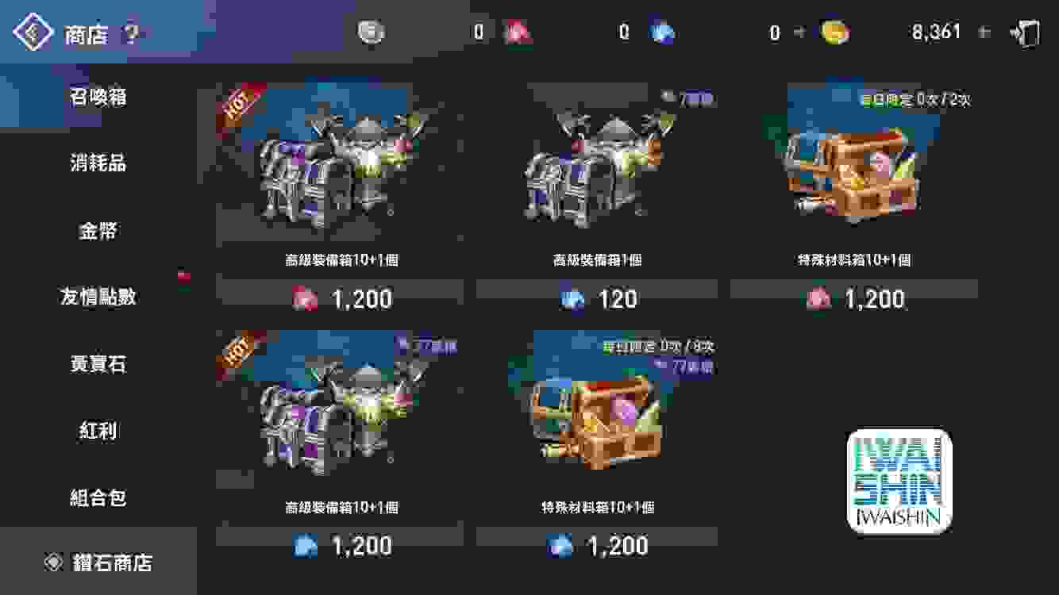The height and width of the screenshot is (595, 1059).
Task: Open the 鑽石商店 at sidebar bottom
Action: [x=98, y=562]
